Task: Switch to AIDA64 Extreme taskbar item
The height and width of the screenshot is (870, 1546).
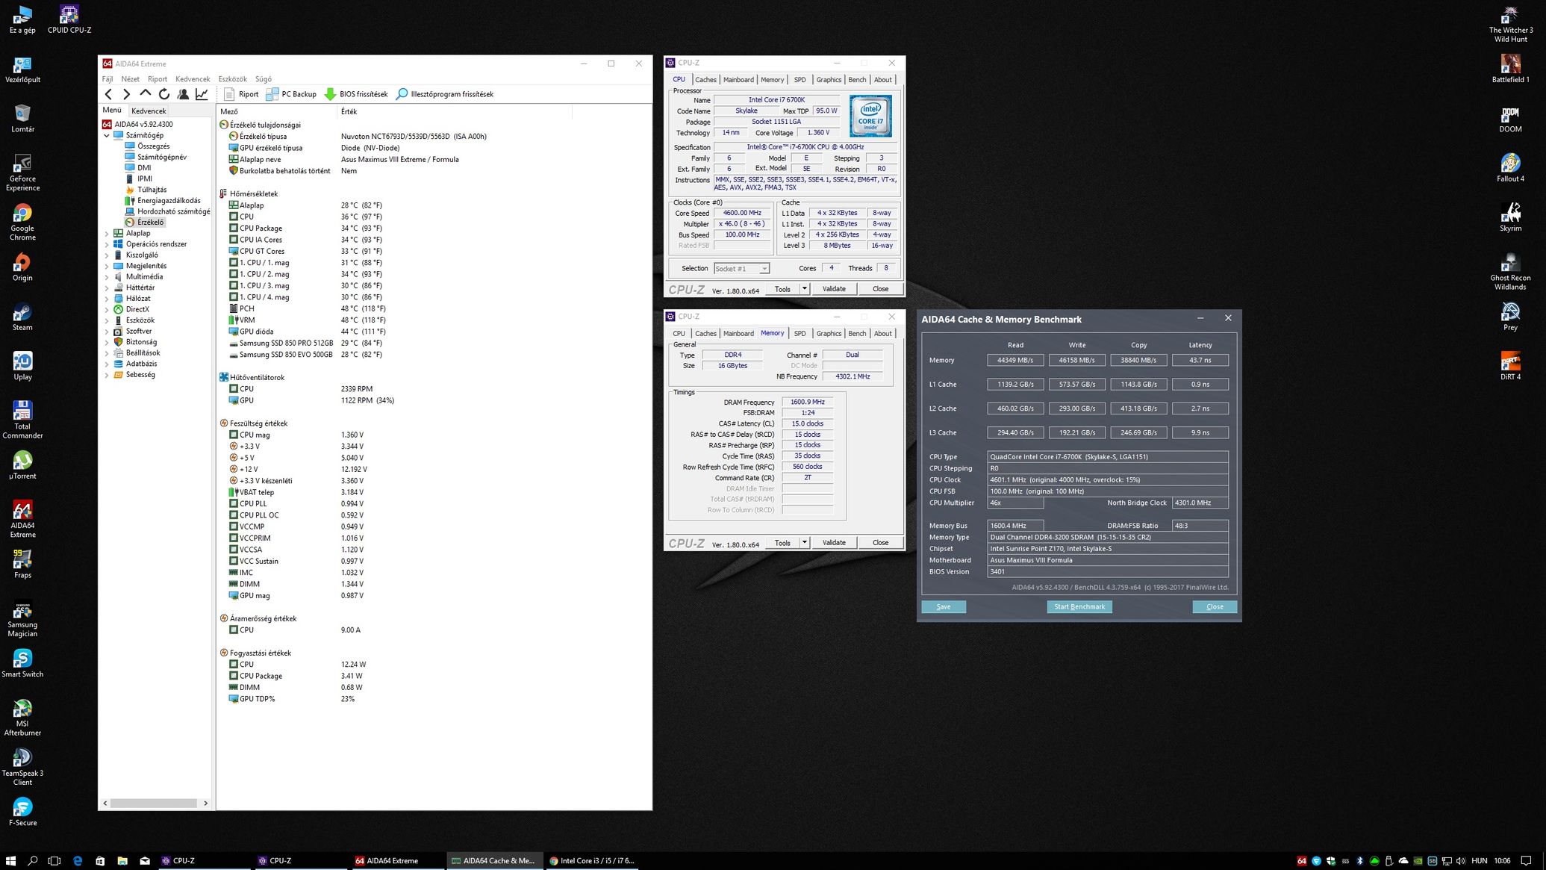Action: click(396, 860)
